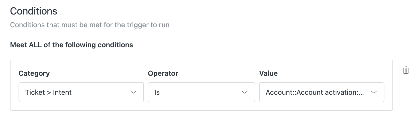This screenshot has width=417, height=116.
Task: Click the chevron in the Value field
Action: click(x=374, y=92)
